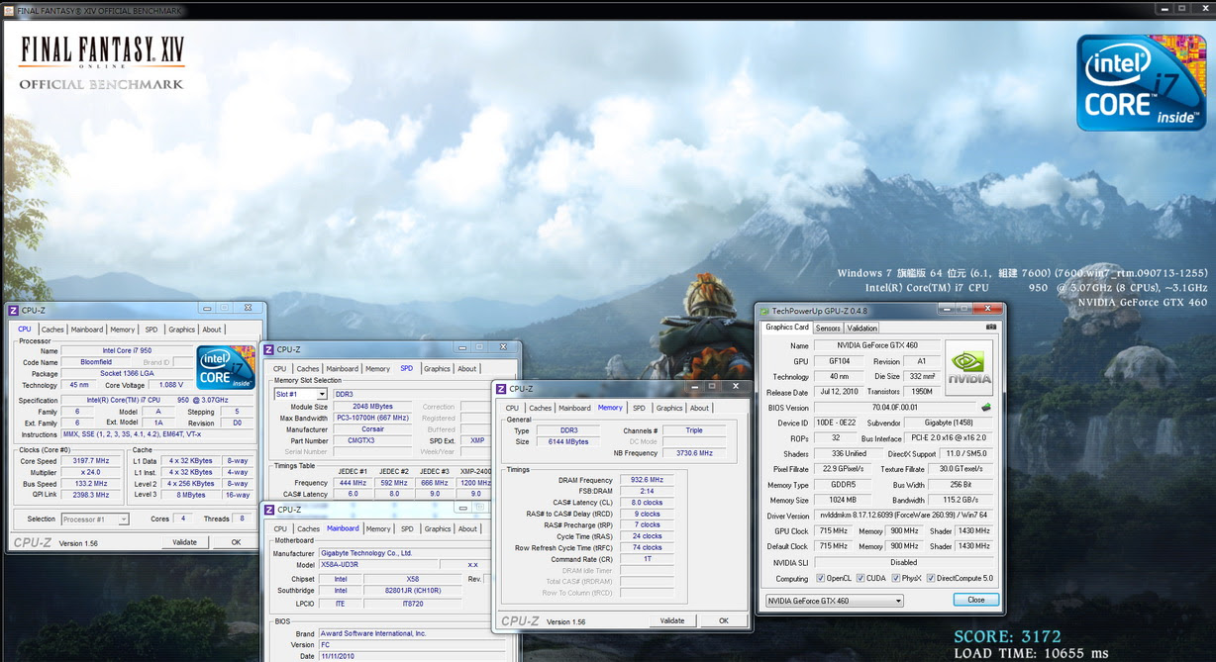The height and width of the screenshot is (662, 1216).
Task: Click the GPU-Z BIOS Version field 70.04.0F.00.01
Action: click(x=895, y=407)
